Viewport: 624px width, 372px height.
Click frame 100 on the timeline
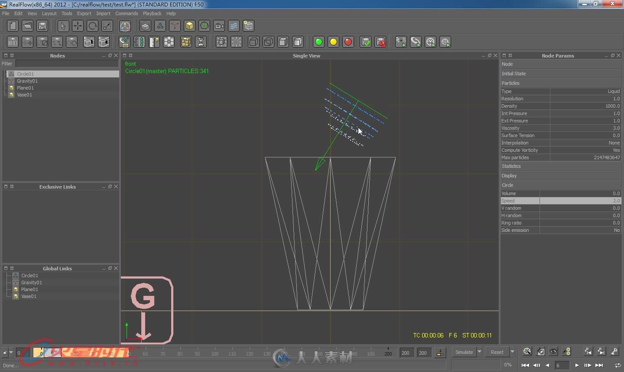(215, 353)
